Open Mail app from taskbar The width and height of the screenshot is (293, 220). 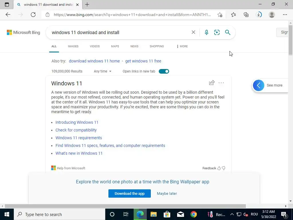pos(180,214)
